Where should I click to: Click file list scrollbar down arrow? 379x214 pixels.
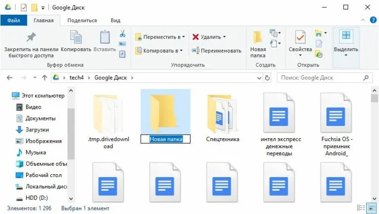(x=374, y=199)
